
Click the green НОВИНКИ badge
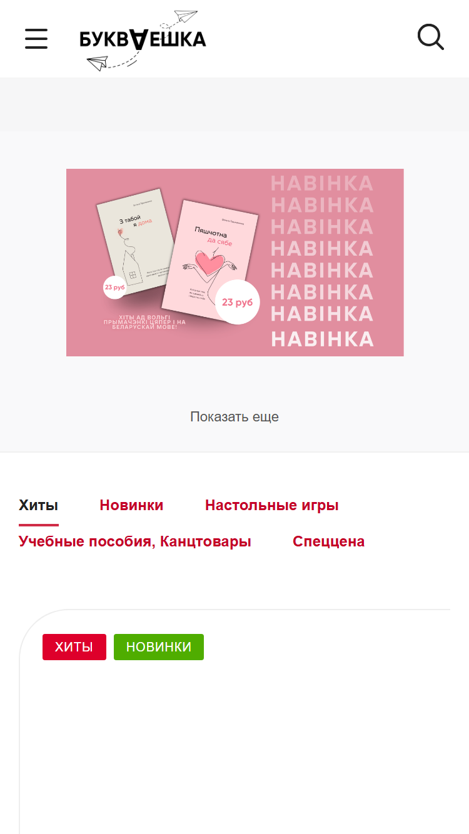[x=159, y=647]
